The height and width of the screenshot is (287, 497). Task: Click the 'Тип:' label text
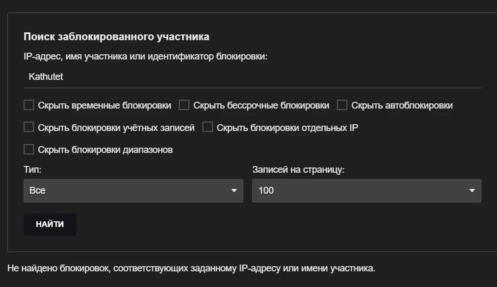(33, 169)
